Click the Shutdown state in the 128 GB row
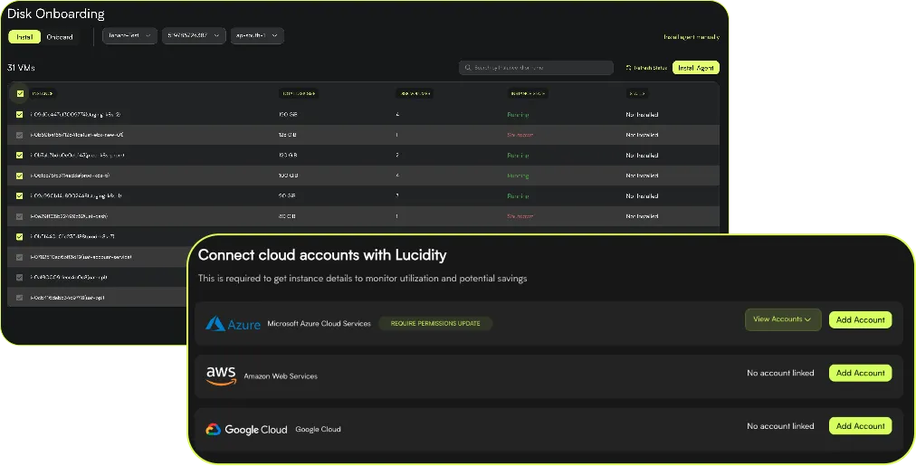916x466 pixels. click(x=520, y=135)
